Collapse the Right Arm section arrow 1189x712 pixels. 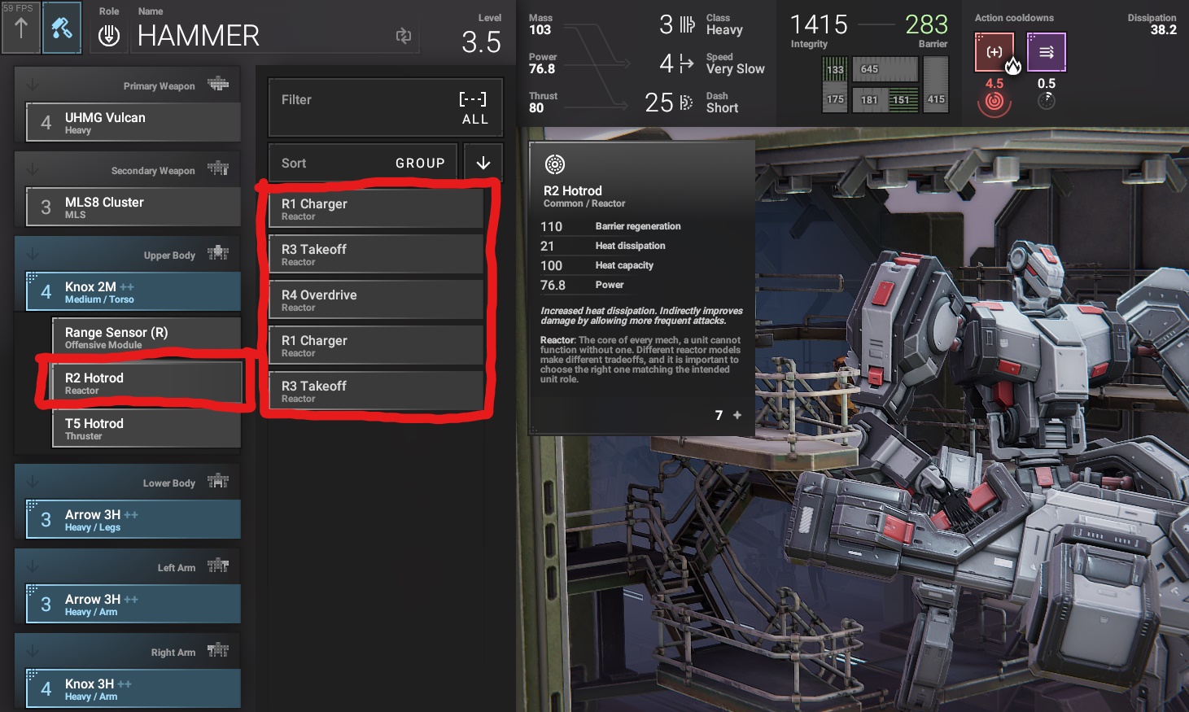(x=33, y=650)
